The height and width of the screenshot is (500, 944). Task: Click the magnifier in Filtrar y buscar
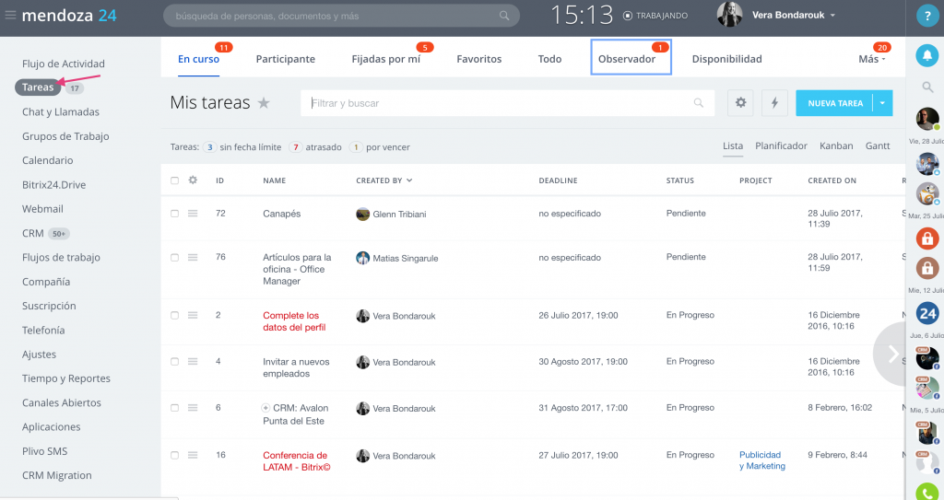699,103
